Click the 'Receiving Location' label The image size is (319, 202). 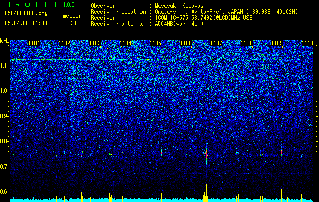pyautogui.click(x=118, y=12)
